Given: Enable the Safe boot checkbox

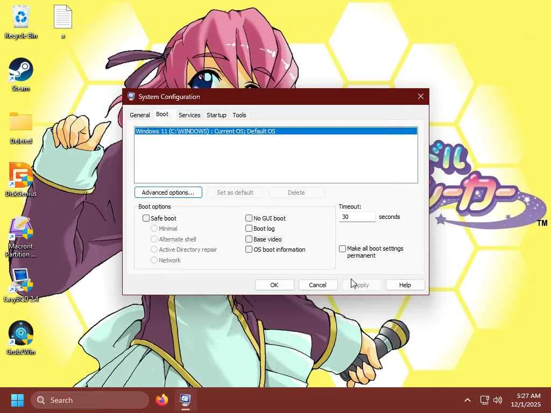Looking at the screenshot, I should coord(146,218).
